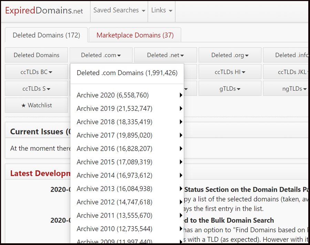Screen dimensions: 310x245
Task: Click the Deleted Domains button
Action: coord(37,55)
